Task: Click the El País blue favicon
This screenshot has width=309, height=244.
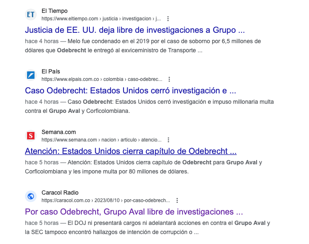Action: [31, 75]
